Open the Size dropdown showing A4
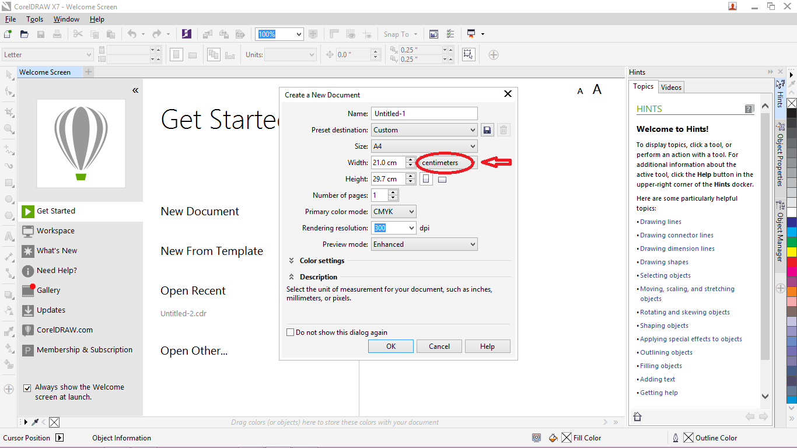 (424, 146)
